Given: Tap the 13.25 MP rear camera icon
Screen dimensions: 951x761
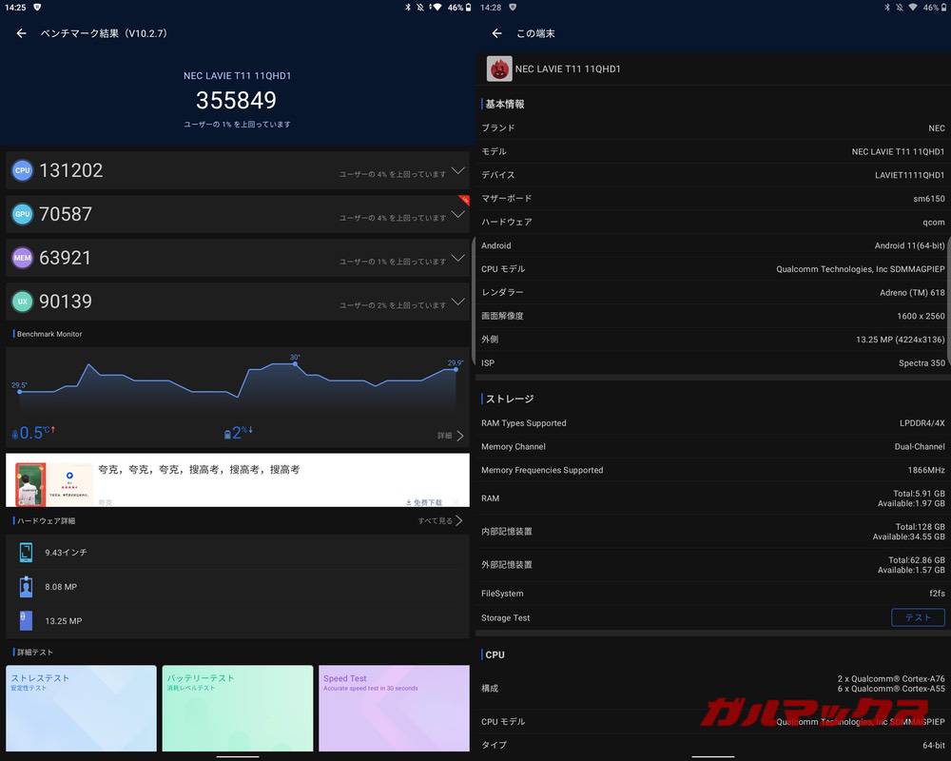Looking at the screenshot, I should point(26,620).
